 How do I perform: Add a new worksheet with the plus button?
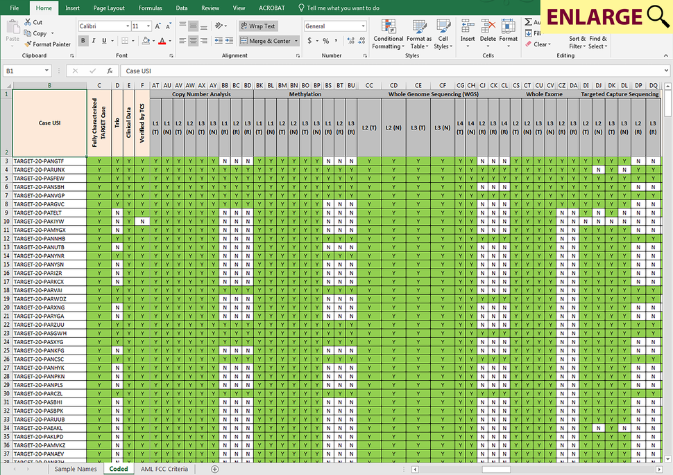point(215,468)
